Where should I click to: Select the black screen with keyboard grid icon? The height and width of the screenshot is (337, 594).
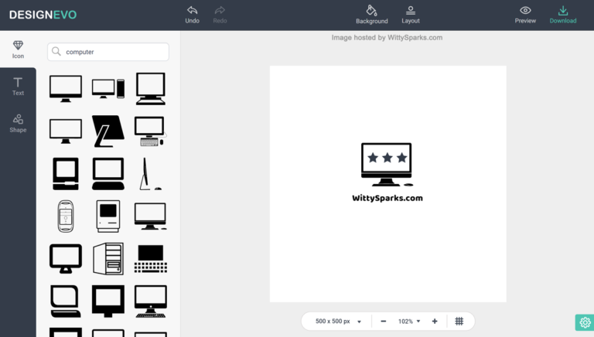(x=150, y=259)
